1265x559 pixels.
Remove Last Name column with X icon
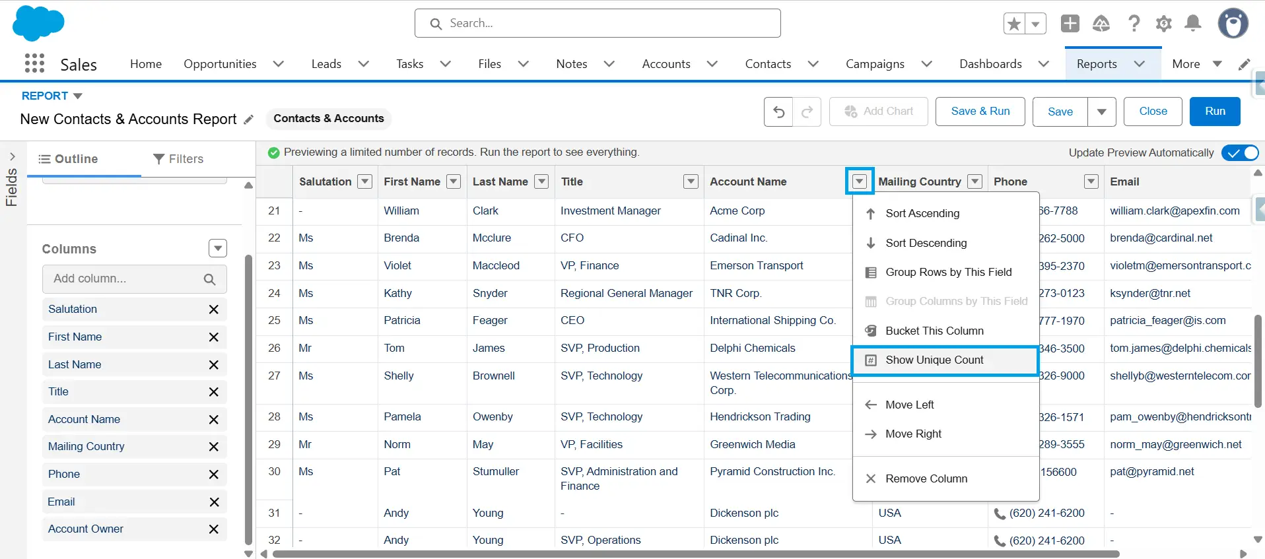click(x=213, y=365)
